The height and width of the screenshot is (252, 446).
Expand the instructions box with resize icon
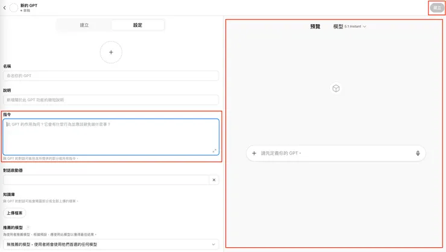coord(215,151)
